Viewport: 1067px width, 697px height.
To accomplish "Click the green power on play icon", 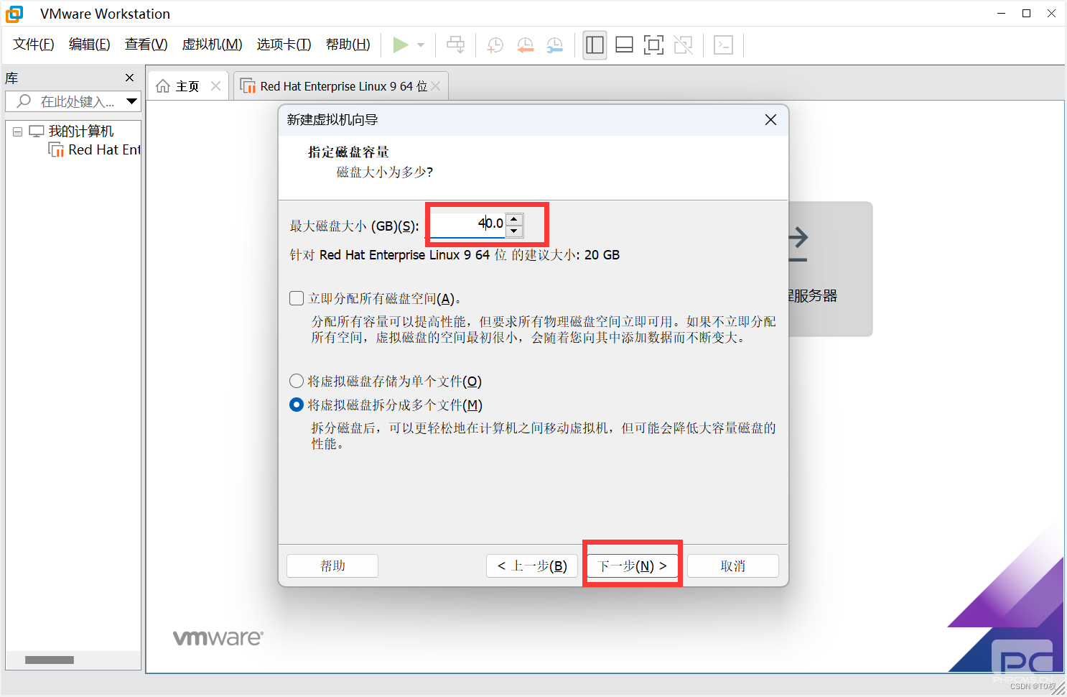I will (x=401, y=45).
